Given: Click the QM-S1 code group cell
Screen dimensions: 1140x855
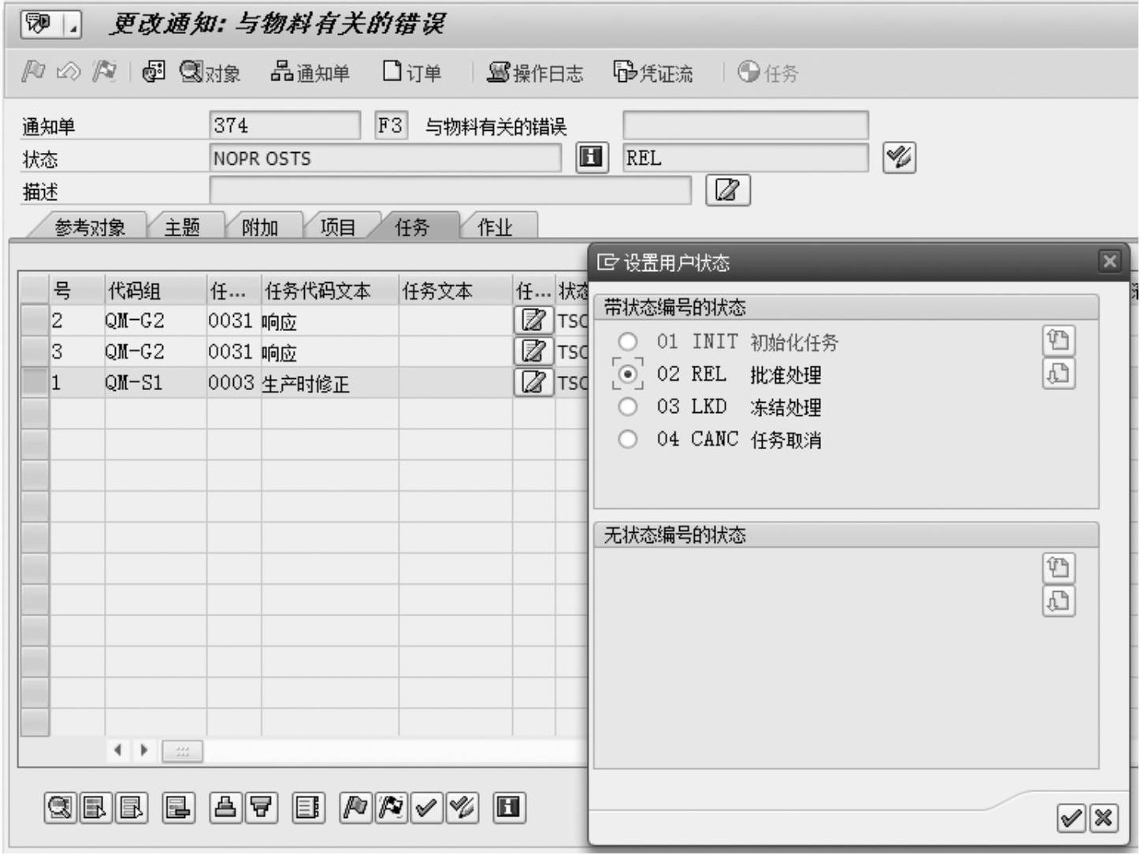Looking at the screenshot, I should tap(155, 383).
